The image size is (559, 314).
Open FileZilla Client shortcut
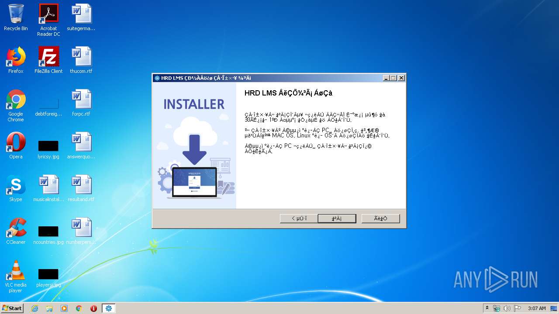pyautogui.click(x=48, y=60)
